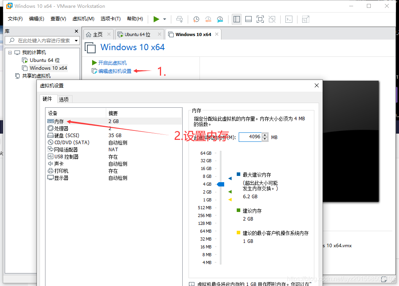Click the large Windows 10 x64 title
399x286 pixels.
(x=132, y=47)
